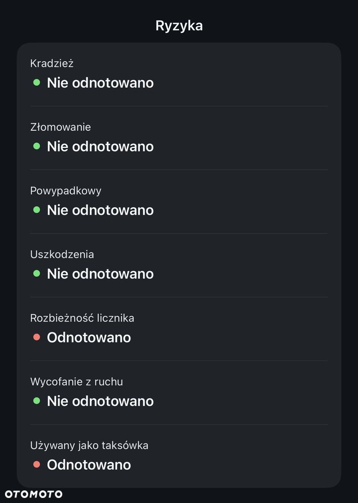
Task: Click the Odnotowano status for Używany jako taksówka
Action: [x=89, y=464]
